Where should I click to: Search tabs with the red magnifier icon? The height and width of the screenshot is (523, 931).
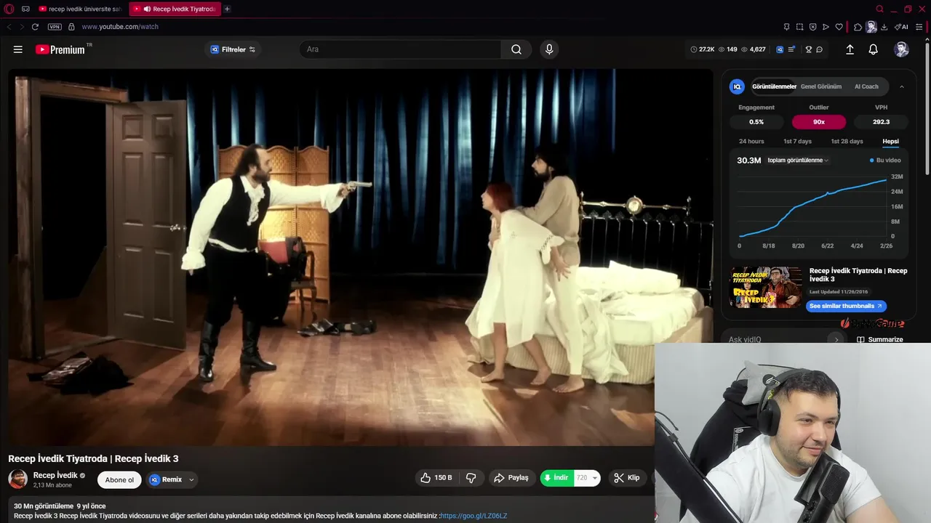point(879,9)
